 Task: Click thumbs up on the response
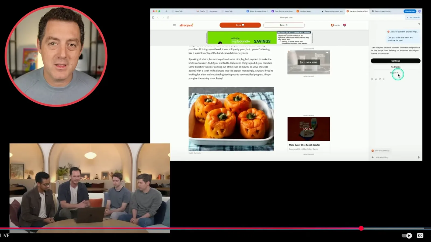pos(376,79)
